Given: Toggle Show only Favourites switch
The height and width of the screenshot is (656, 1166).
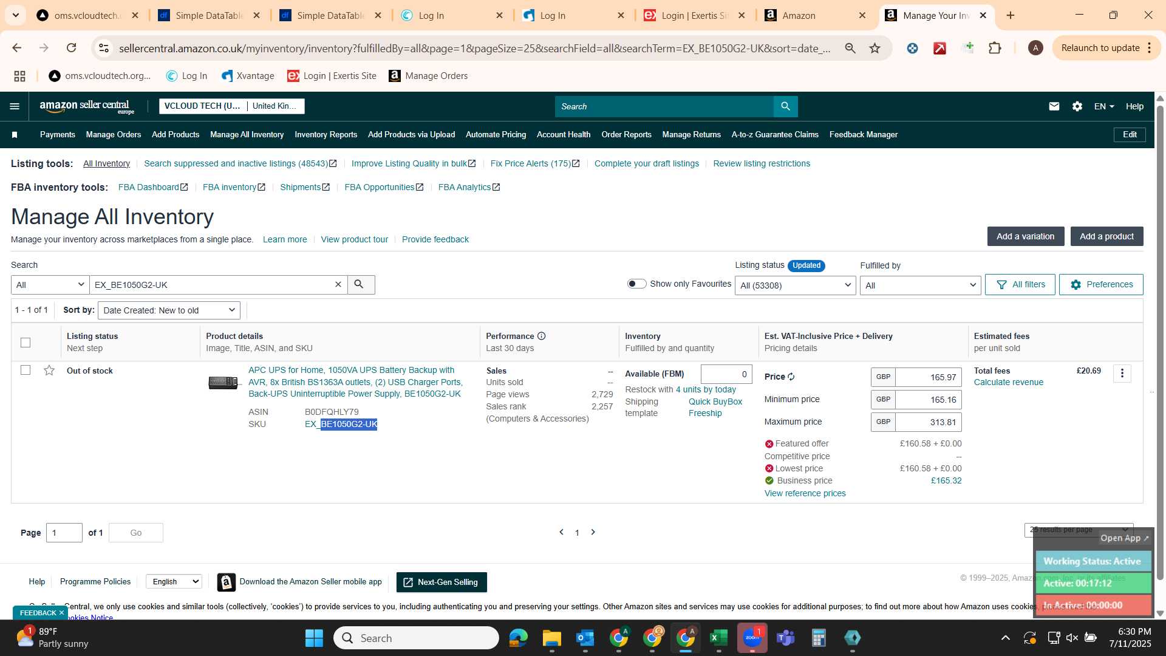Looking at the screenshot, I should click(636, 284).
